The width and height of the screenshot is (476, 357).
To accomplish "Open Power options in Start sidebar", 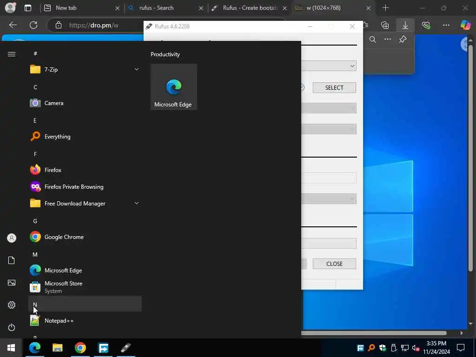I will [x=12, y=327].
